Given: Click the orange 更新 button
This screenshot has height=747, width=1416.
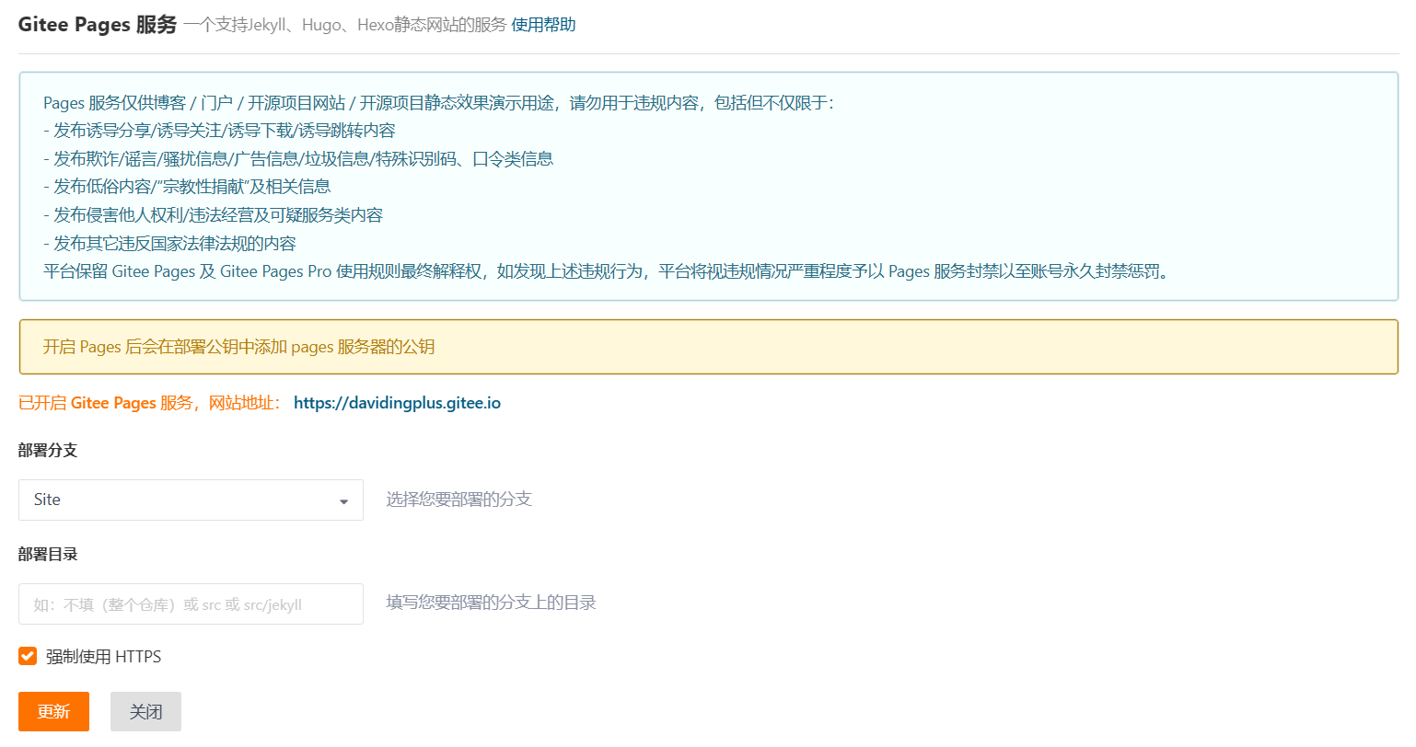Looking at the screenshot, I should click(53, 711).
